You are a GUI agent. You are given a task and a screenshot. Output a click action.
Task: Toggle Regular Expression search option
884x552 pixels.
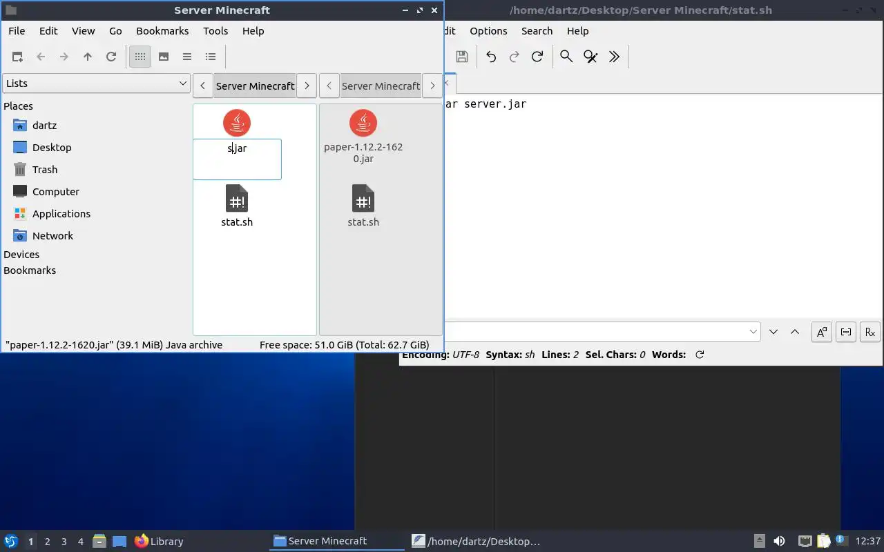point(870,332)
